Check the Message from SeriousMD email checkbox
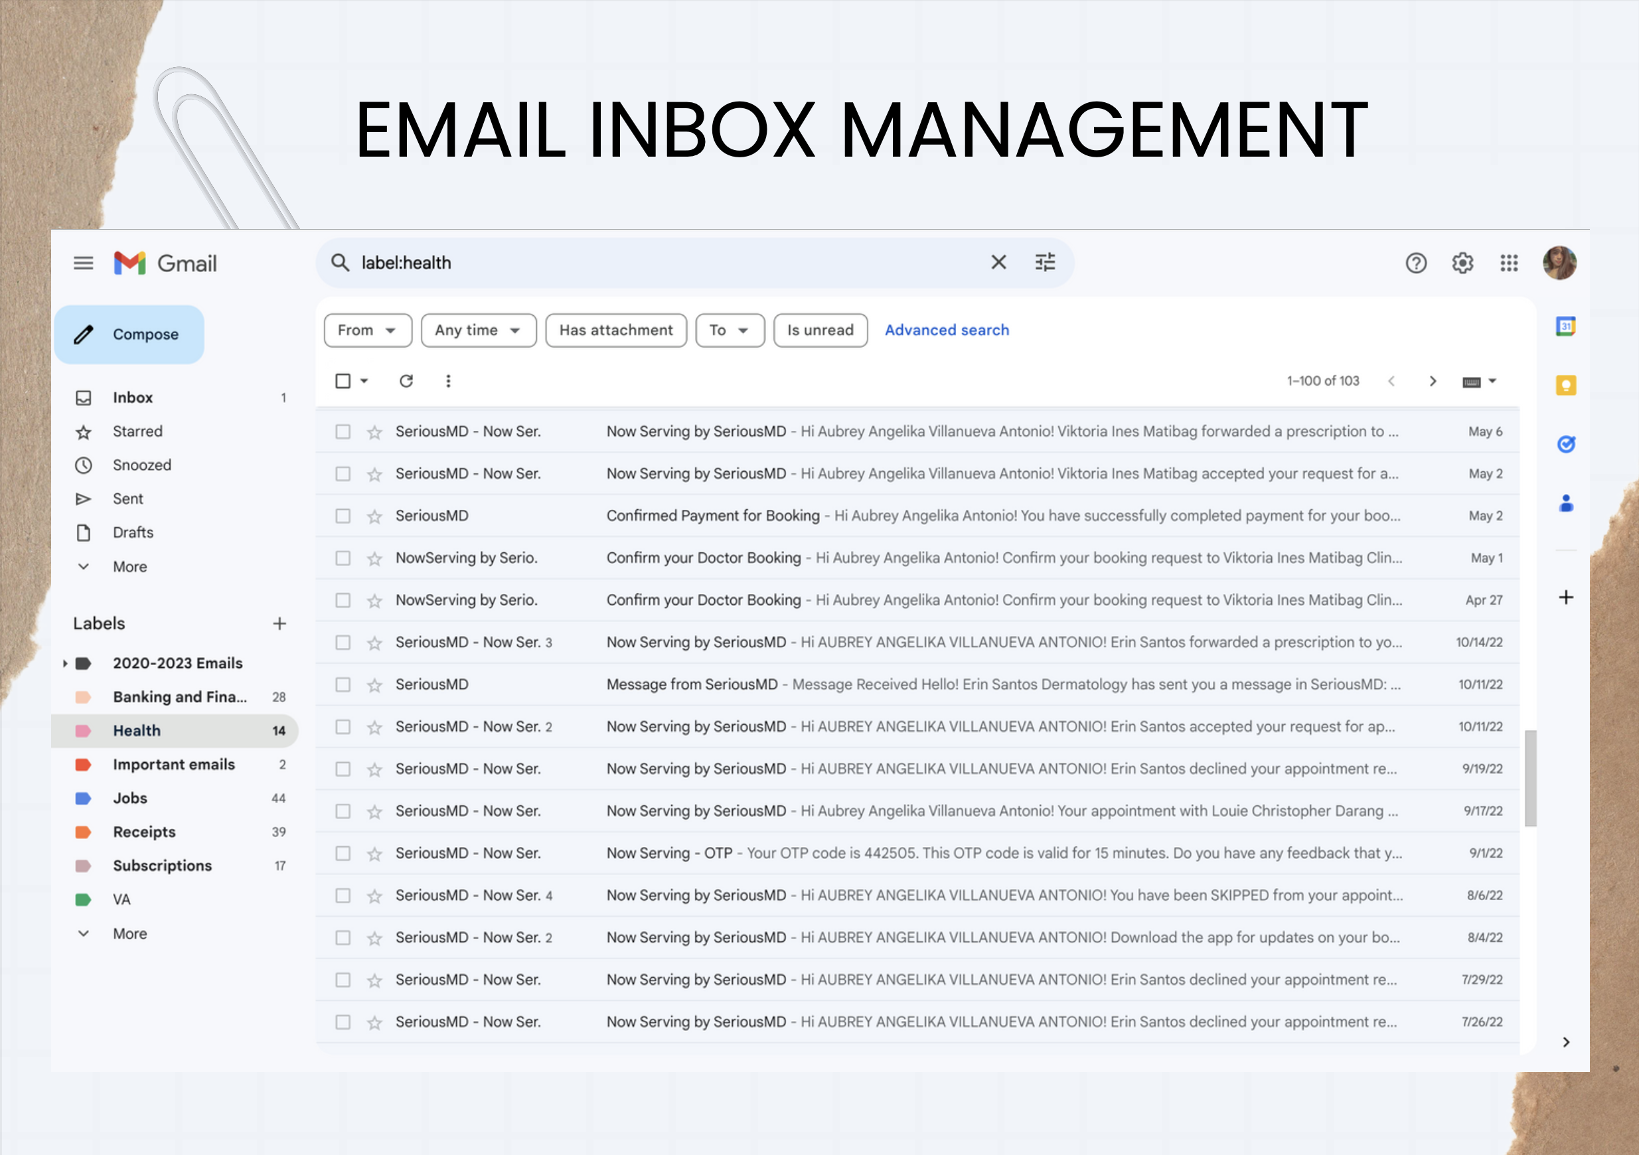Image resolution: width=1639 pixels, height=1155 pixels. [x=343, y=684]
